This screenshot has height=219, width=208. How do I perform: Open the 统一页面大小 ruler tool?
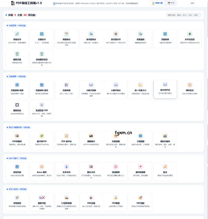[140, 90]
